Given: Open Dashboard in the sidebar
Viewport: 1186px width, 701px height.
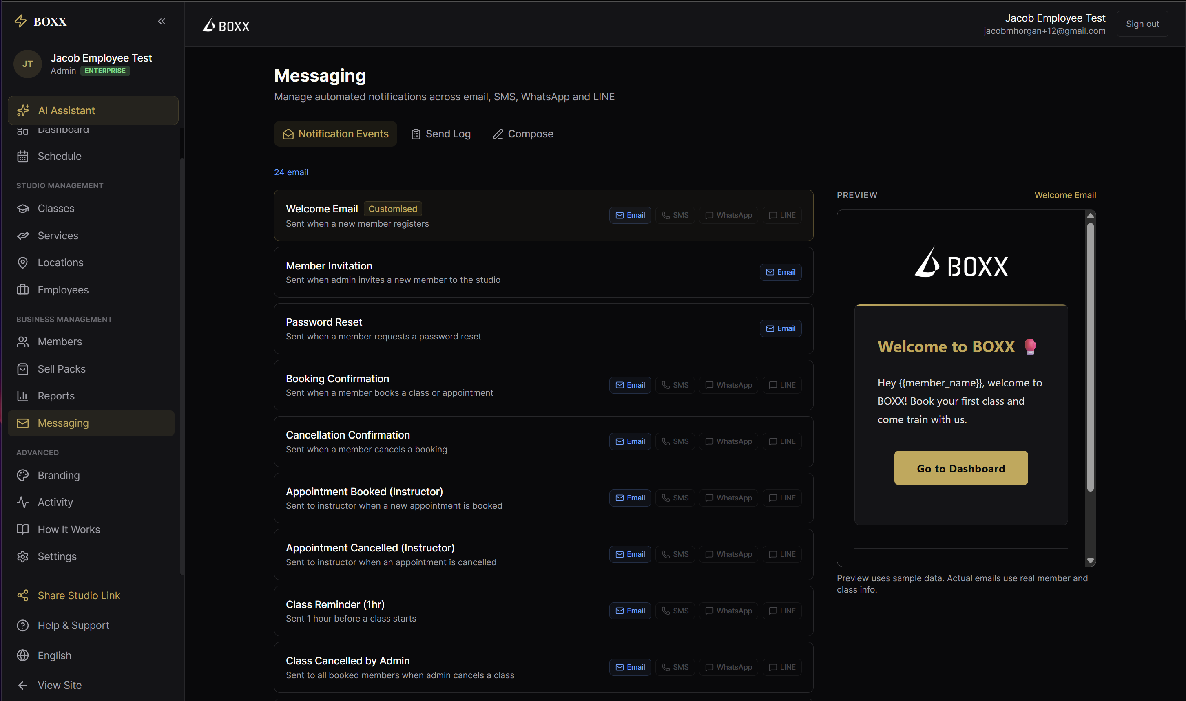Looking at the screenshot, I should 91,130.
